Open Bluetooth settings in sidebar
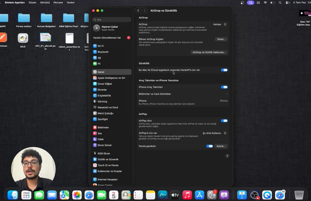This screenshot has width=311, height=201. coord(112,52)
